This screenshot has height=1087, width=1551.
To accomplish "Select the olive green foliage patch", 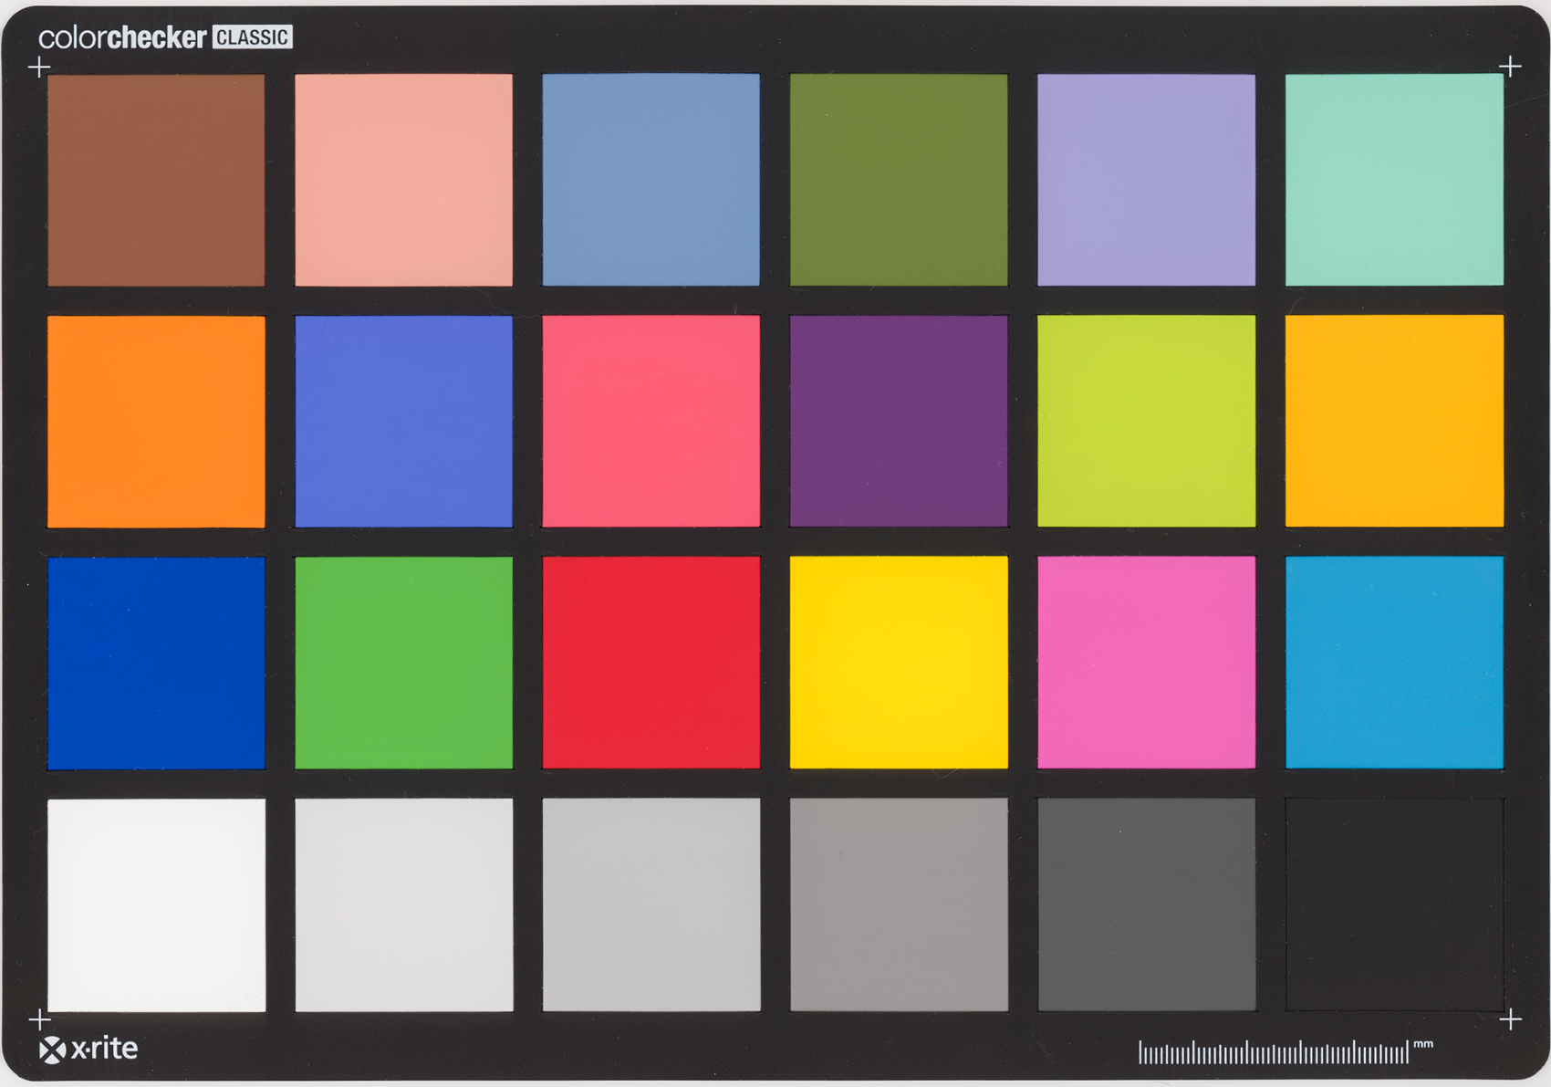I will (899, 180).
